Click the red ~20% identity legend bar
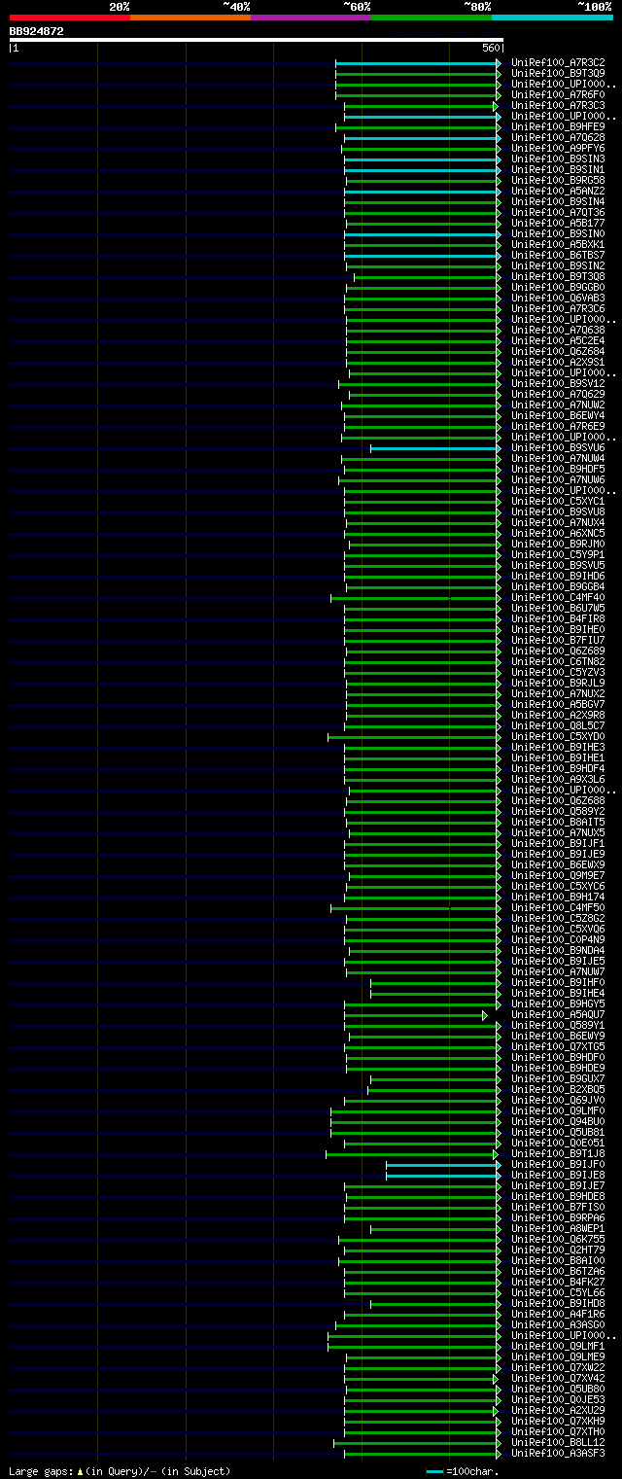The width and height of the screenshot is (622, 1479). pos(69,18)
